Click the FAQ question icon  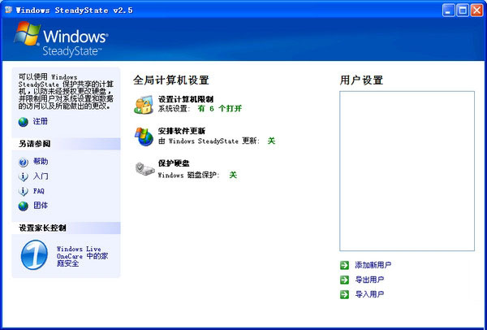click(23, 191)
